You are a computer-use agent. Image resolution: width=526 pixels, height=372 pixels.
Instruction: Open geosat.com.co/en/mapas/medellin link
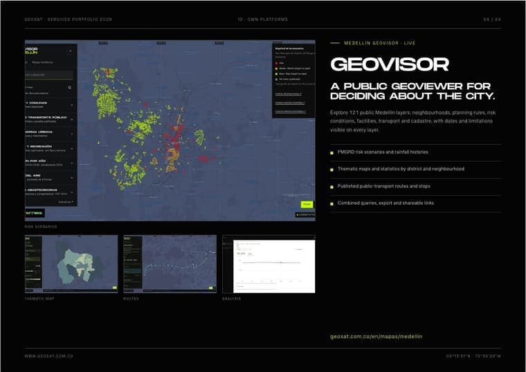pos(376,337)
